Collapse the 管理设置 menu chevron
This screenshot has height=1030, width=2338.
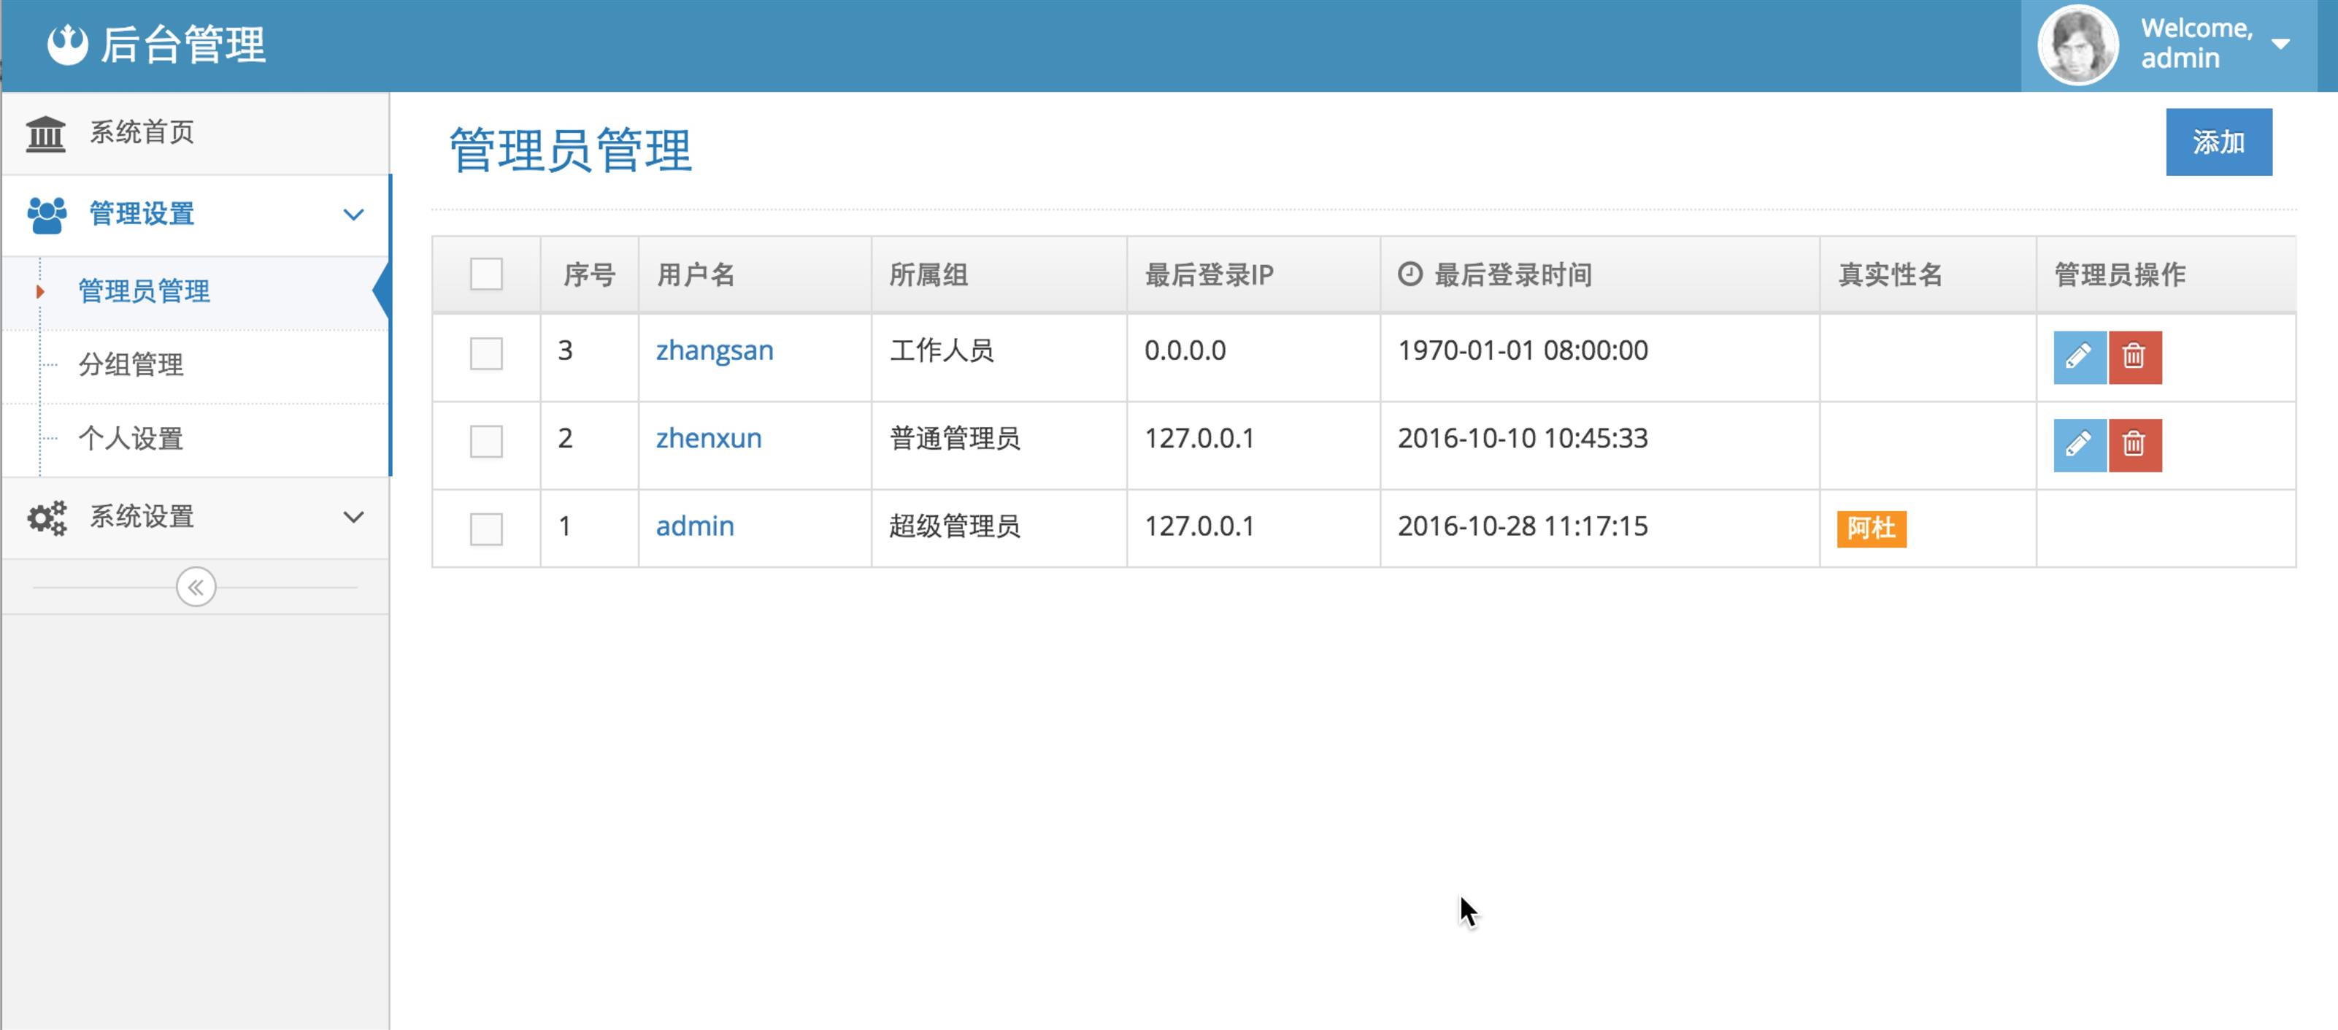(x=353, y=215)
